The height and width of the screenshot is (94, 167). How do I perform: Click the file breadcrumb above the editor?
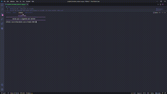tap(16, 7)
